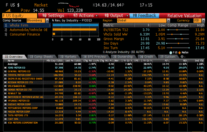The width and height of the screenshot is (207, 132).
Task: Open the gear settings icon next to Custom tab
Action: coord(182,57)
